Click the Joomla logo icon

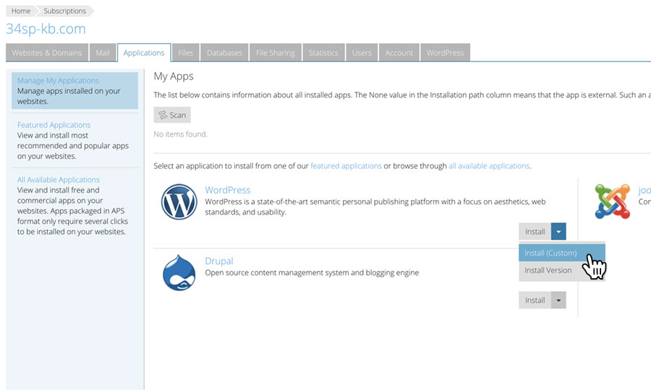pyautogui.click(x=613, y=201)
